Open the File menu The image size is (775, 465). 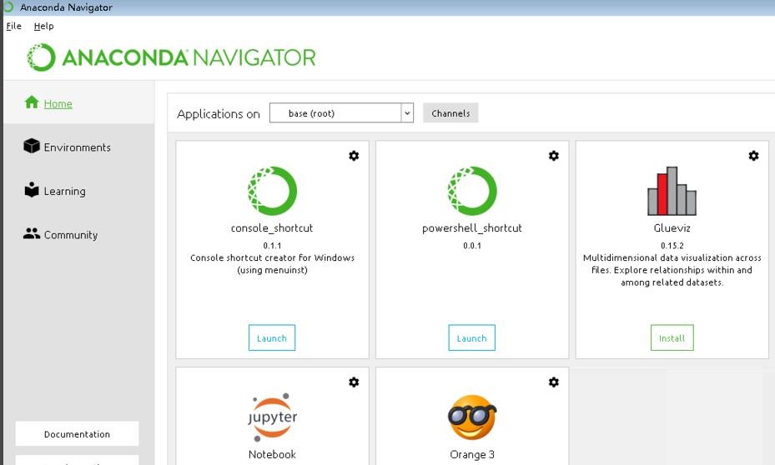point(14,26)
